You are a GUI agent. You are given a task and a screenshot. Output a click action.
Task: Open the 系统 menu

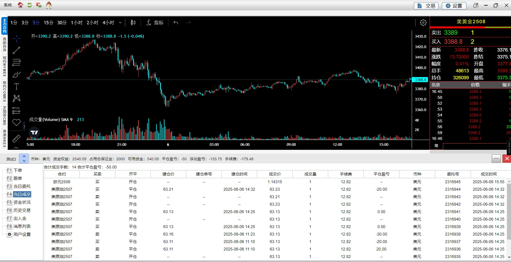[8, 5]
